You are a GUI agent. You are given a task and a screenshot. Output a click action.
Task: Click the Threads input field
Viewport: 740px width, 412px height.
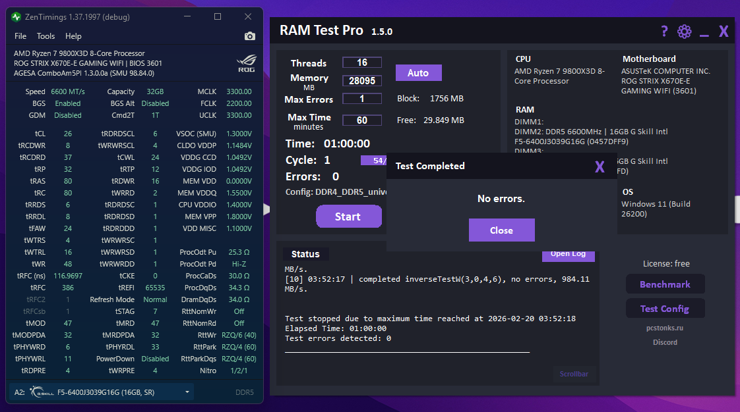[362, 63]
